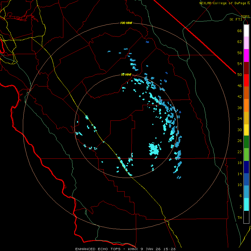Viewport: 251px width, 251px height.
Task: Click the legend value 66
Action: click(240, 31)
